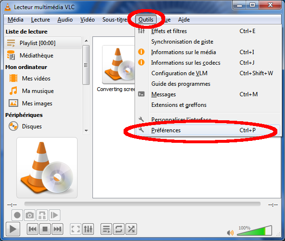
Task: Toggle fullscreen mode icon
Action: coord(76,229)
